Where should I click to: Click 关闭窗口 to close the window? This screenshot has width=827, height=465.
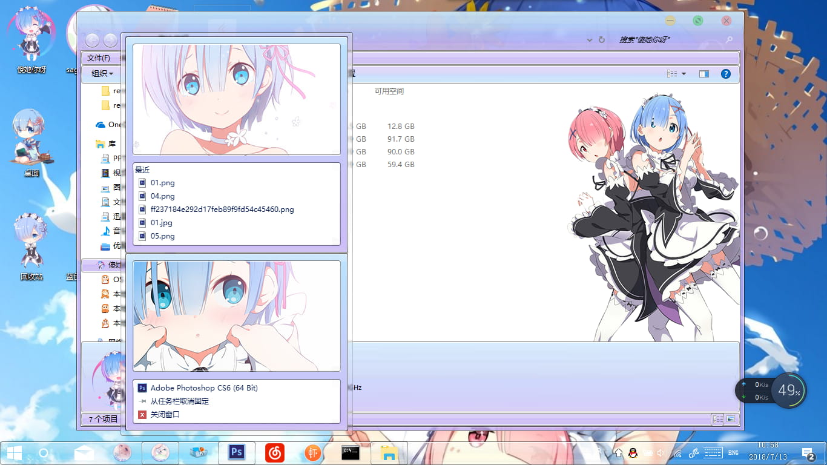[165, 415]
